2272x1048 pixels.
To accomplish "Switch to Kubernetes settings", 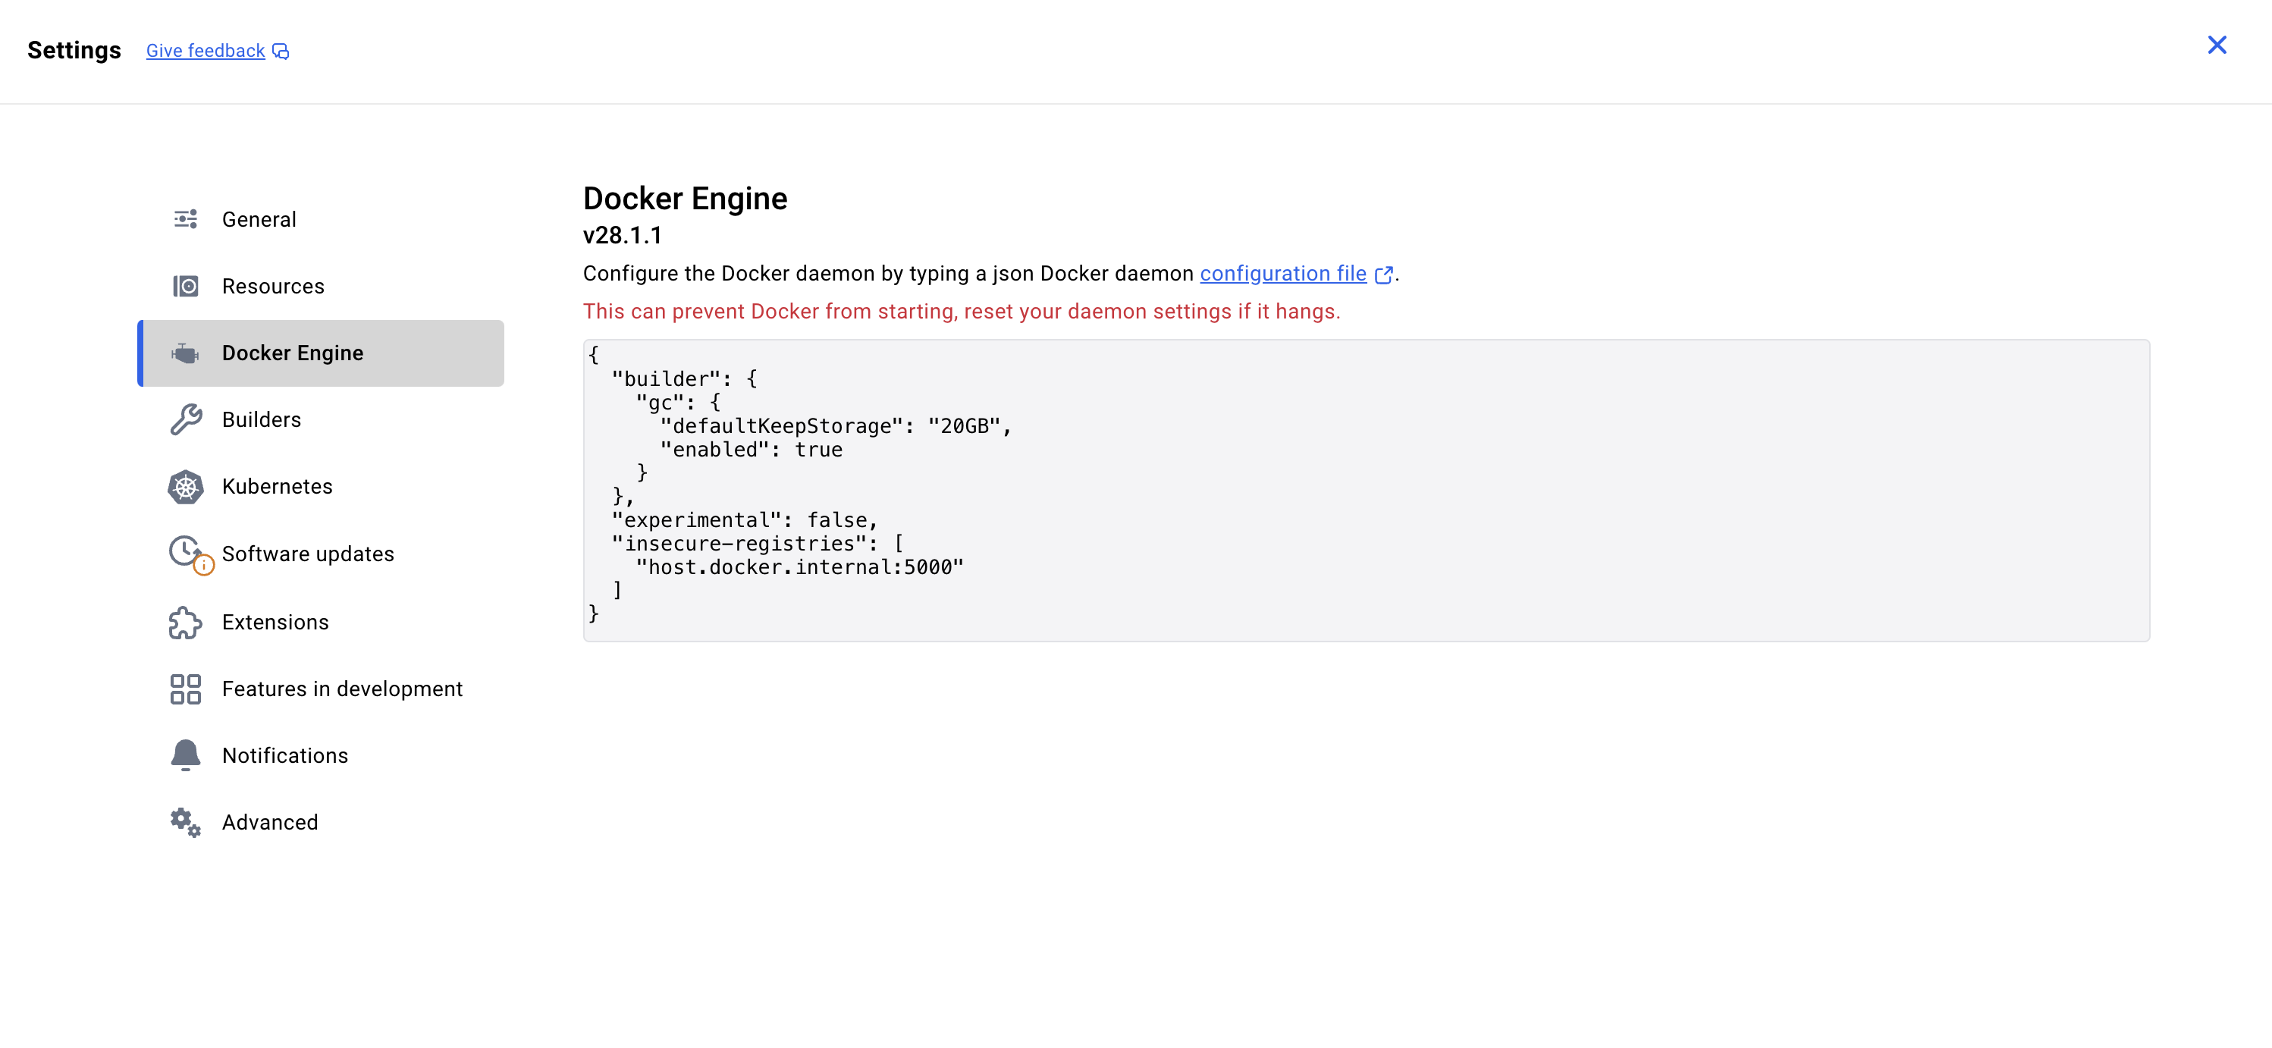I will [277, 487].
